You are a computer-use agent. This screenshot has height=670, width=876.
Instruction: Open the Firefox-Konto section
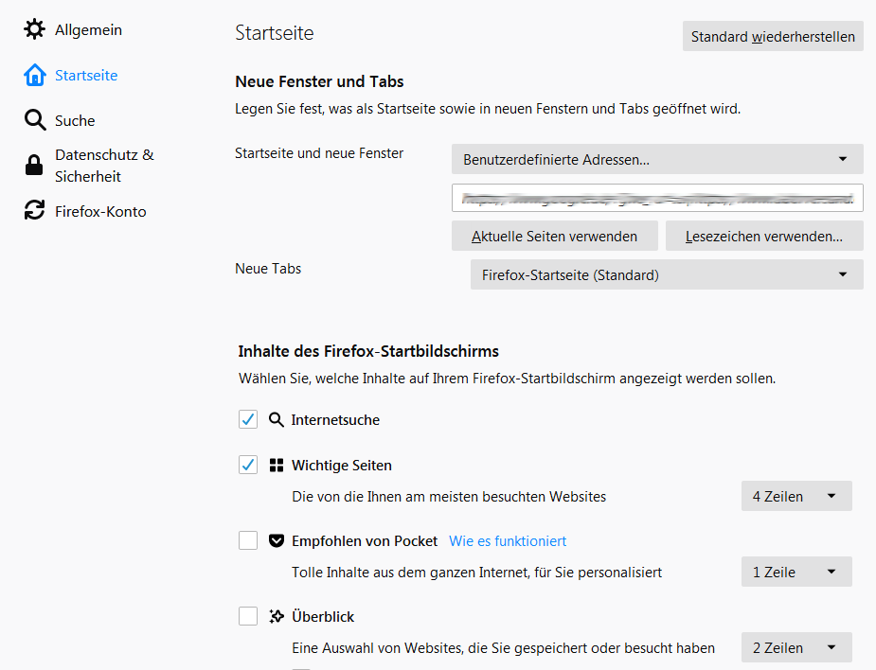point(100,212)
